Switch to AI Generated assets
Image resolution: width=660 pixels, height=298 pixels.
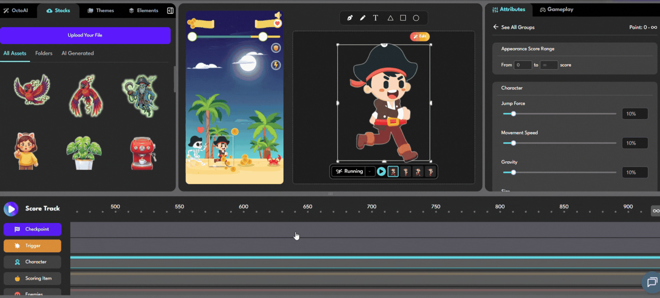pyautogui.click(x=77, y=53)
